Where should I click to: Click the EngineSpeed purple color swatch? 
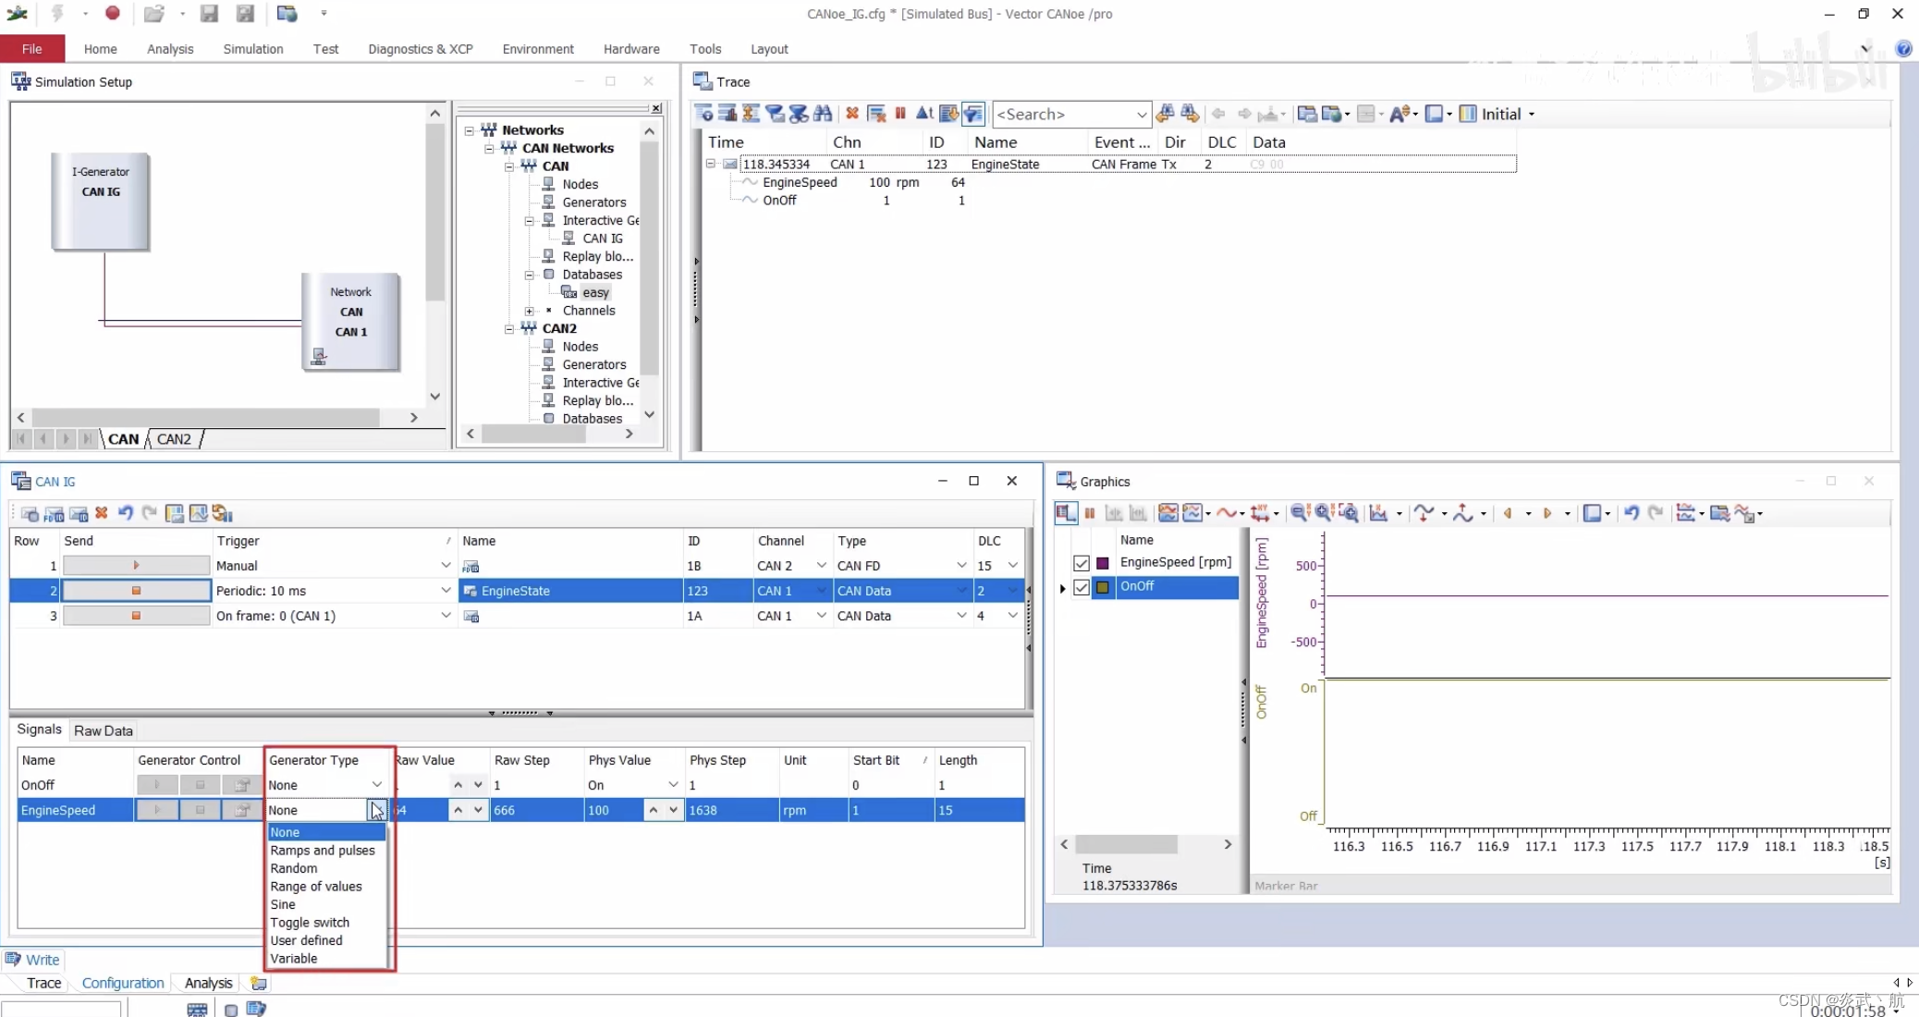click(1103, 562)
